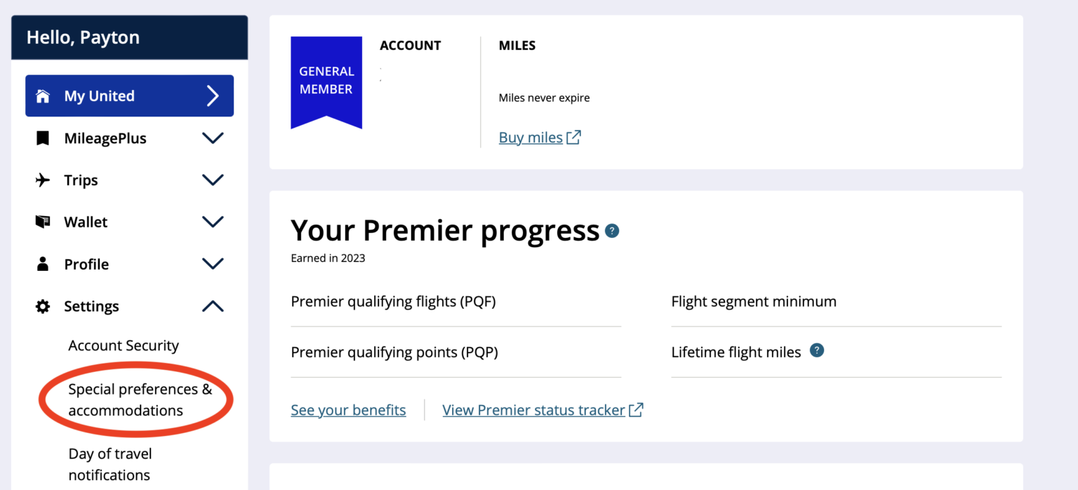Expand the Trips menu chevron
This screenshot has width=1078, height=490.
pyautogui.click(x=213, y=180)
